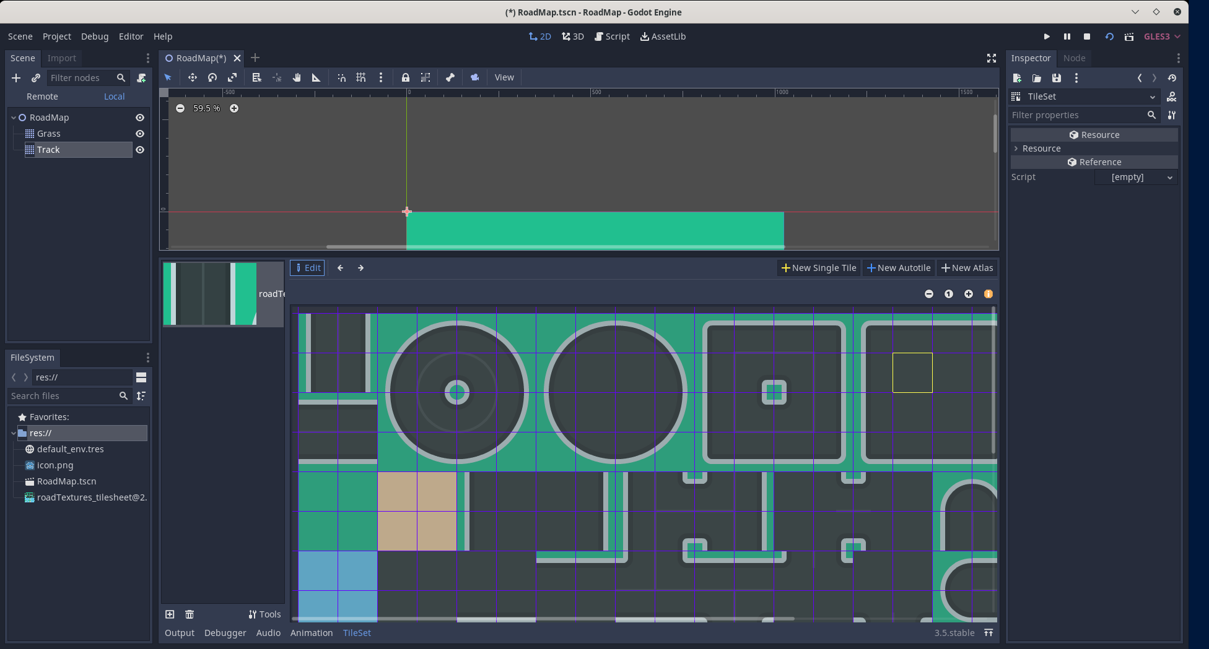
Task: Select the Move tool in the canvas toolbar
Action: (x=192, y=77)
